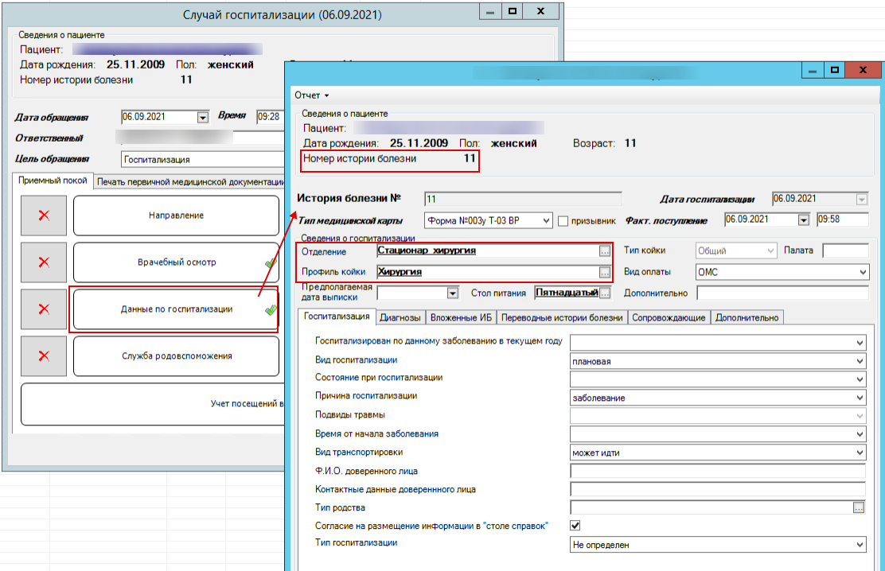Select the Госпитализация tab

click(337, 317)
